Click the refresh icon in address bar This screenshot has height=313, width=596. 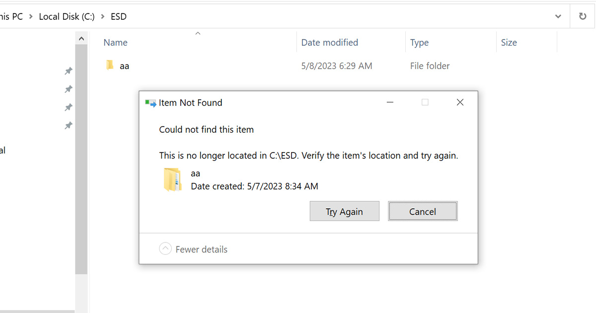tap(582, 16)
